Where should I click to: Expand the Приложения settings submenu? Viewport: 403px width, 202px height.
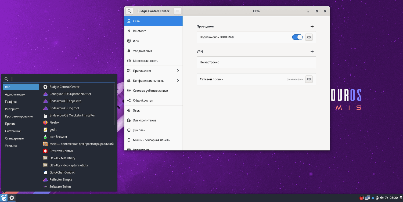(x=153, y=71)
